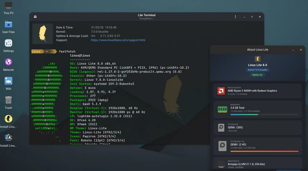Click the Linux Lite feather logo in terminal
This screenshot has height=171, width=308.
pyautogui.click(x=43, y=34)
